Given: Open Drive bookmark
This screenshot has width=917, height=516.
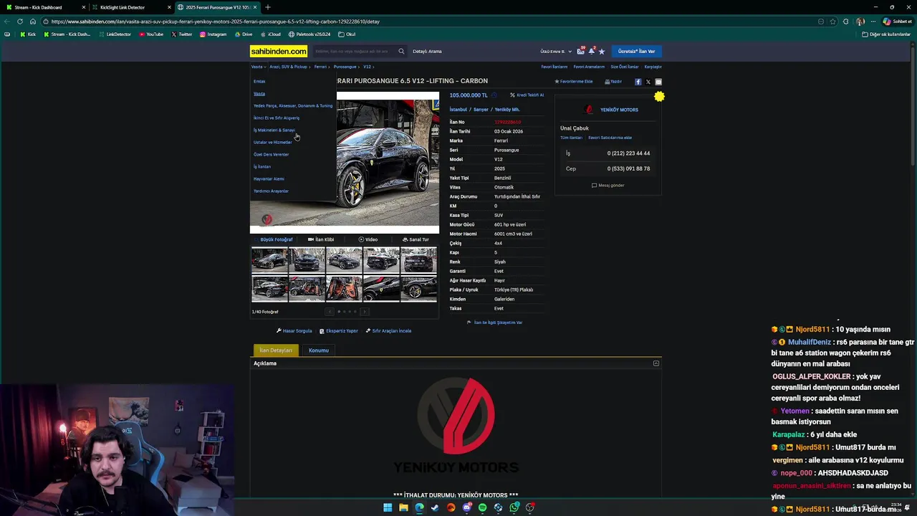Looking at the screenshot, I should pos(243,34).
